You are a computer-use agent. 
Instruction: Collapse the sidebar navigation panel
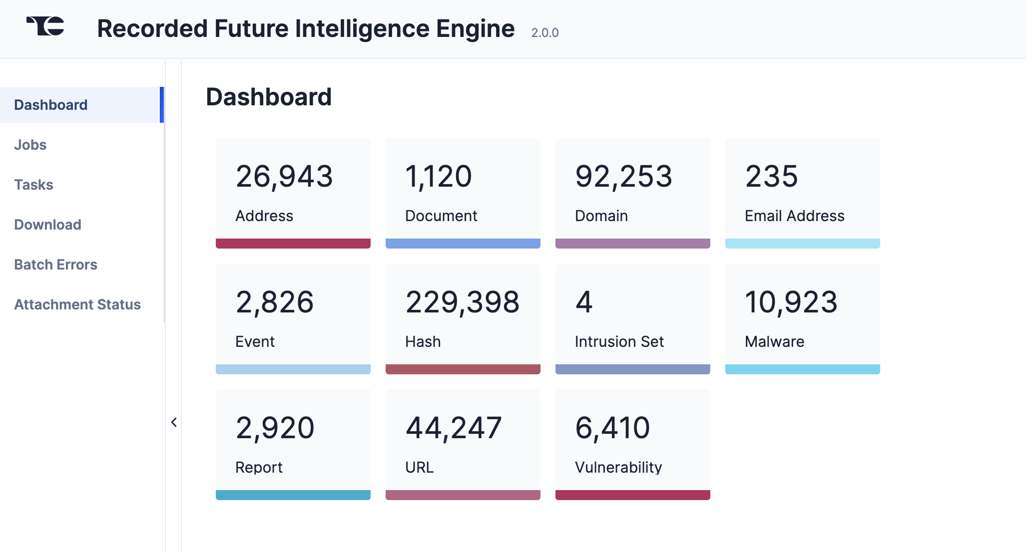pos(173,422)
